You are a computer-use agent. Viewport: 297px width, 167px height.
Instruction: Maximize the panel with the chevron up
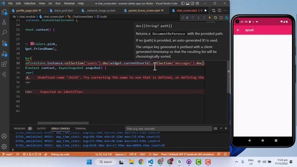point(221,128)
